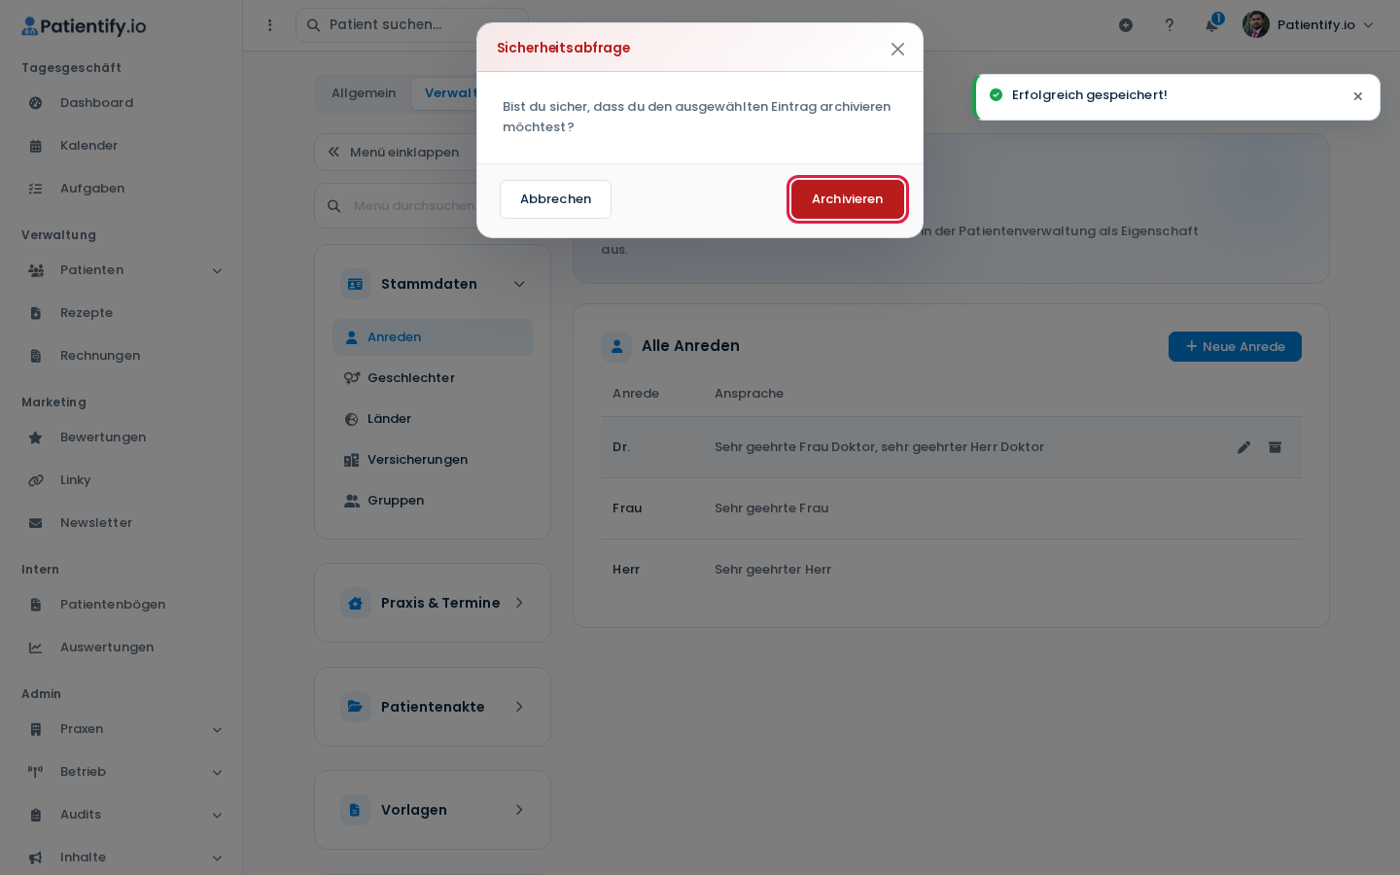
Task: Expand the Patientenakte section
Action: tap(433, 707)
